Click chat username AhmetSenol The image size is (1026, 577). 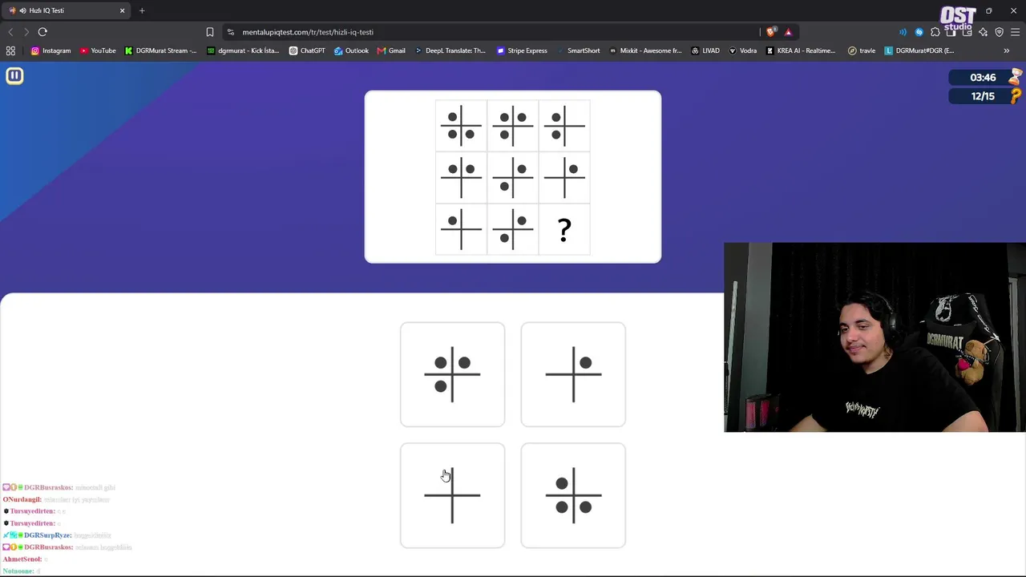click(22, 559)
